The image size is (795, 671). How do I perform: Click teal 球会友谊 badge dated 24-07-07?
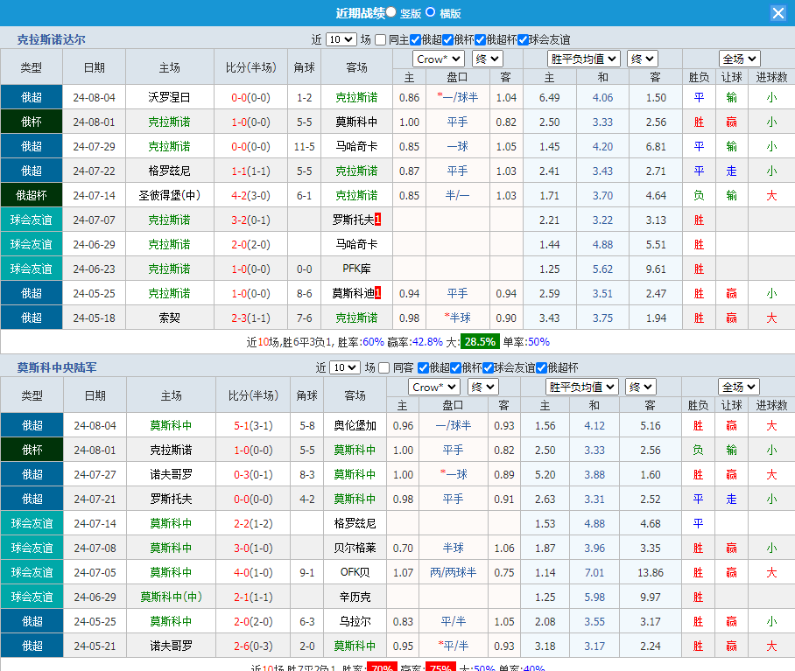point(31,220)
